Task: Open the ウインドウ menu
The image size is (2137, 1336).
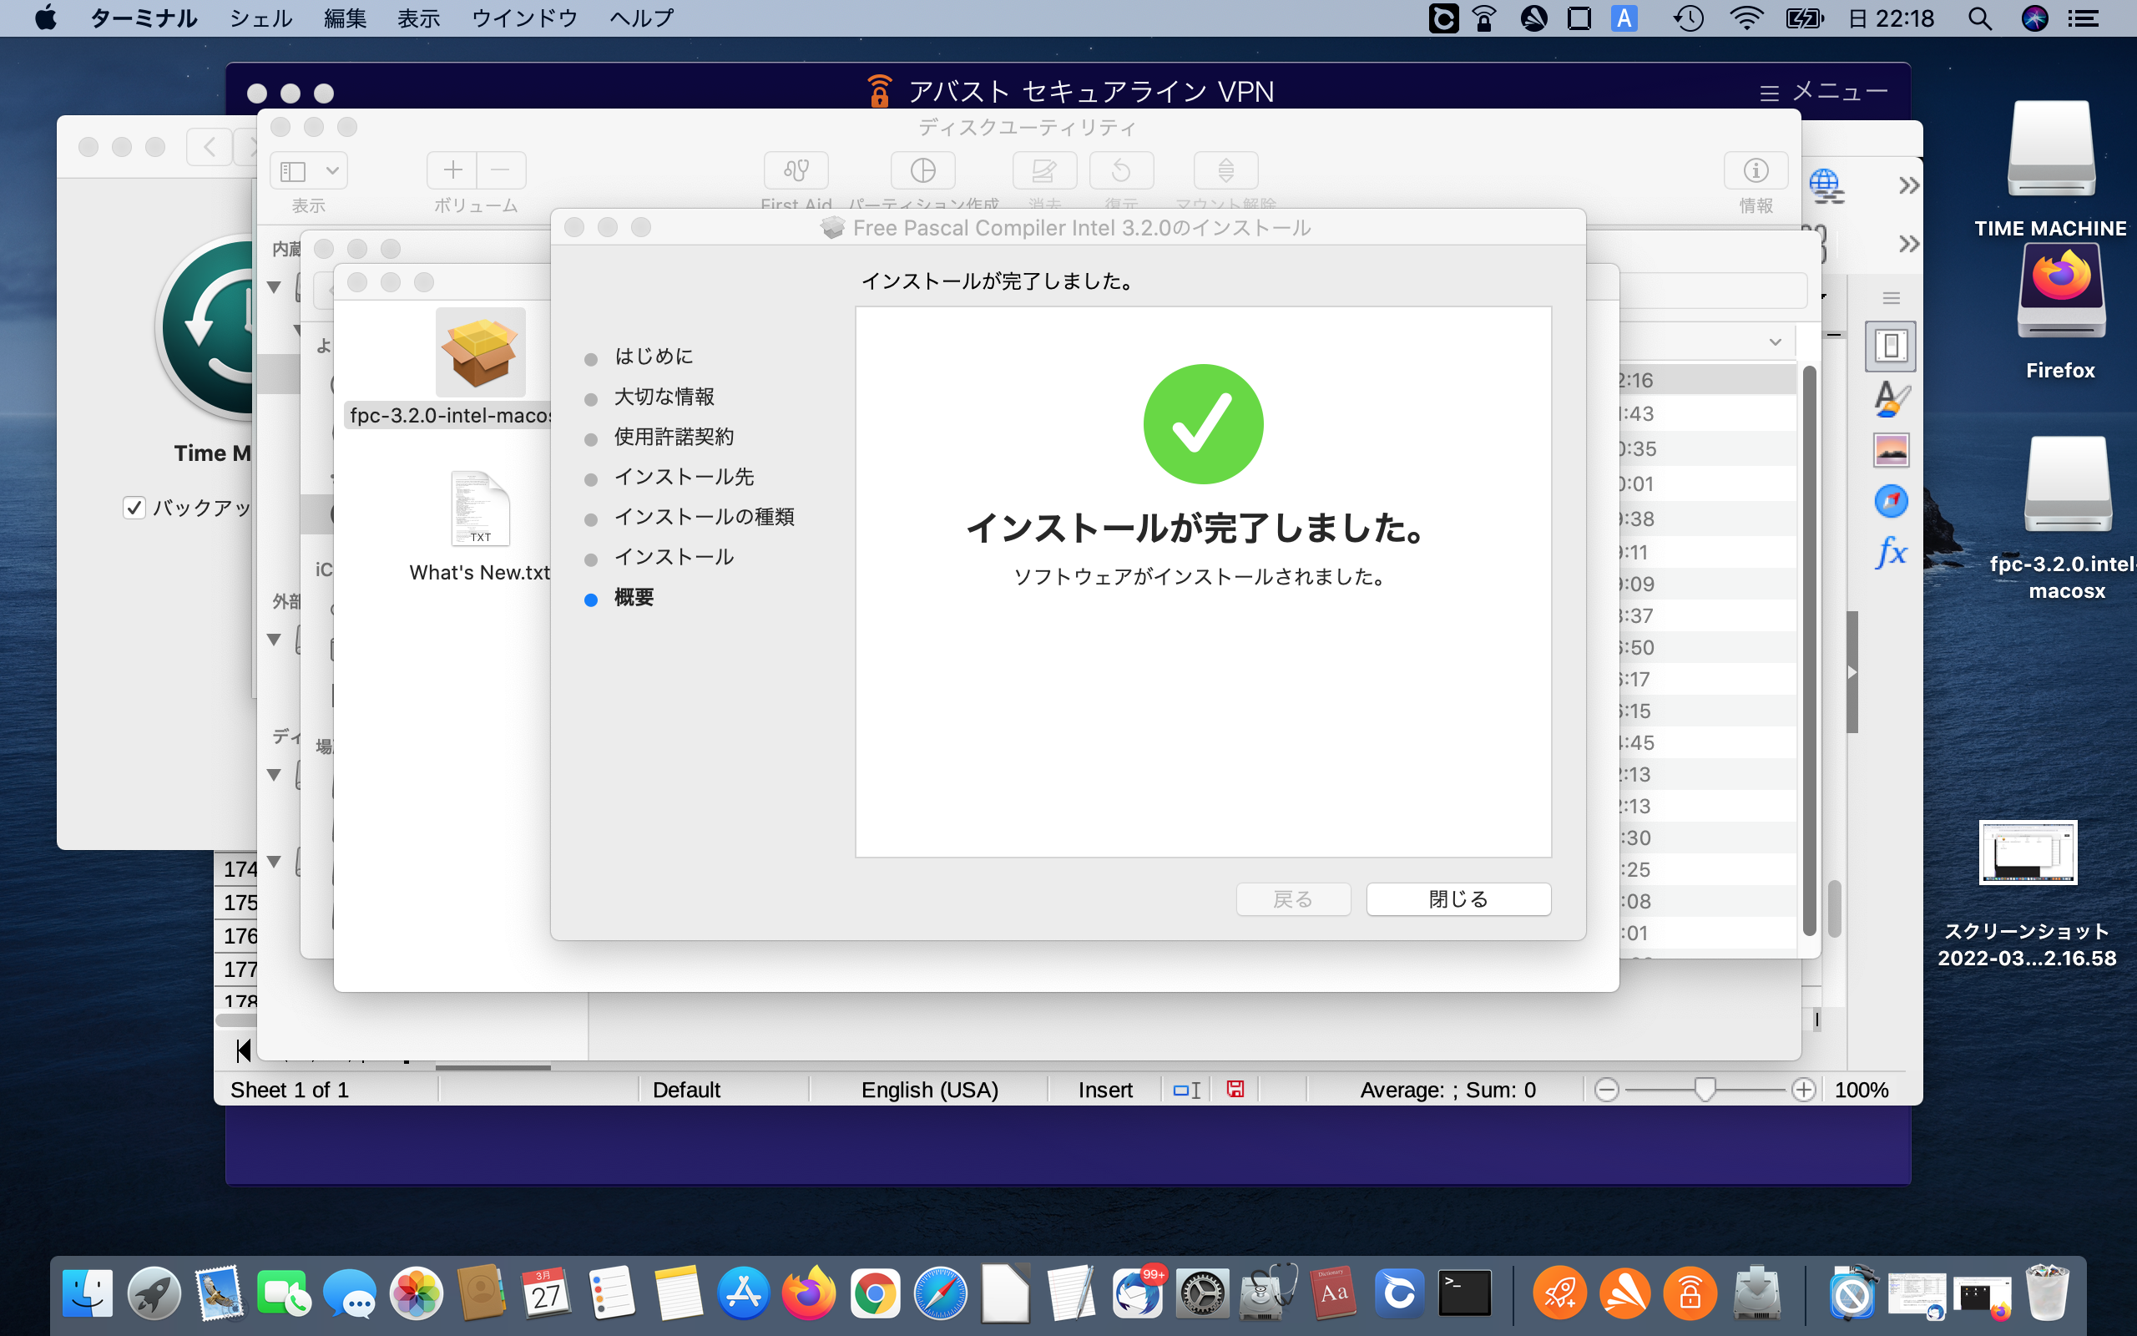Action: [523, 18]
